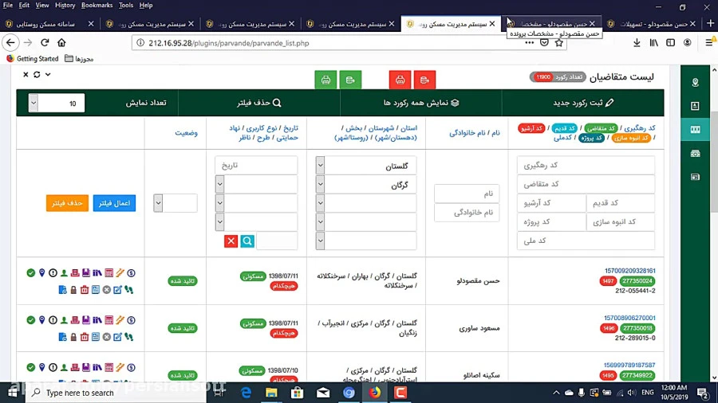Viewport: 718px width, 403px height.
Task: Click the green print icon button
Action: [x=325, y=80]
